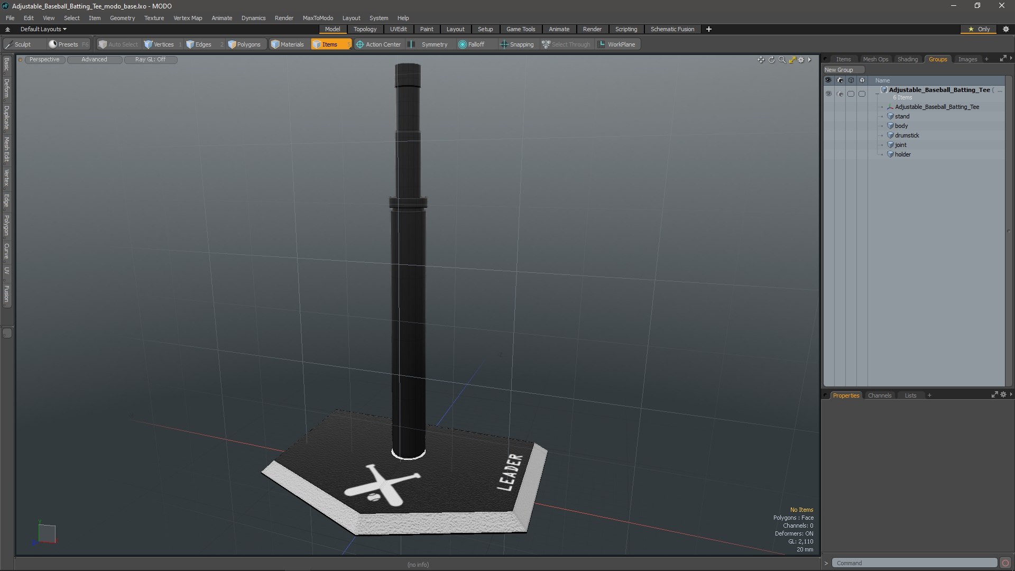Toggle Symmetry on the toolbar
Image resolution: width=1015 pixels, height=571 pixels.
pos(428,44)
